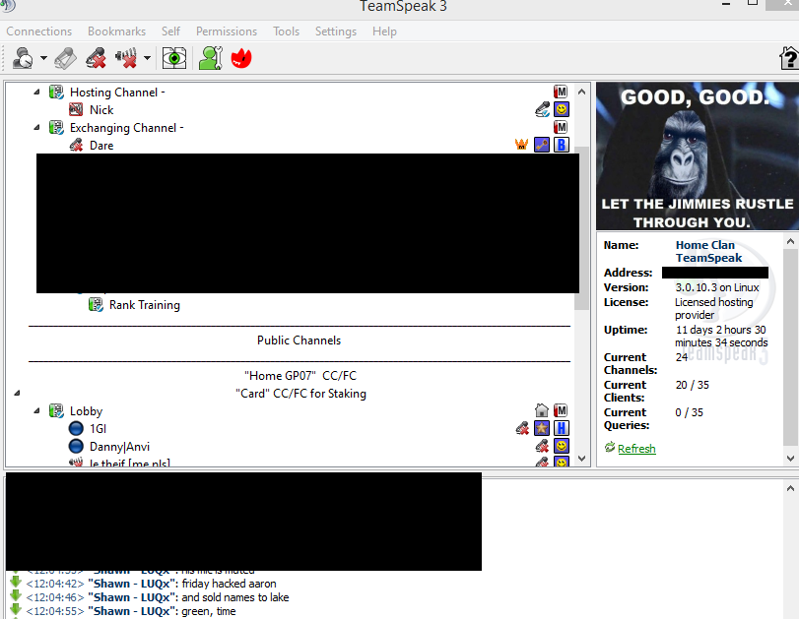
Task: Click Danny|Anvi's muted microphone icon
Action: (x=542, y=447)
